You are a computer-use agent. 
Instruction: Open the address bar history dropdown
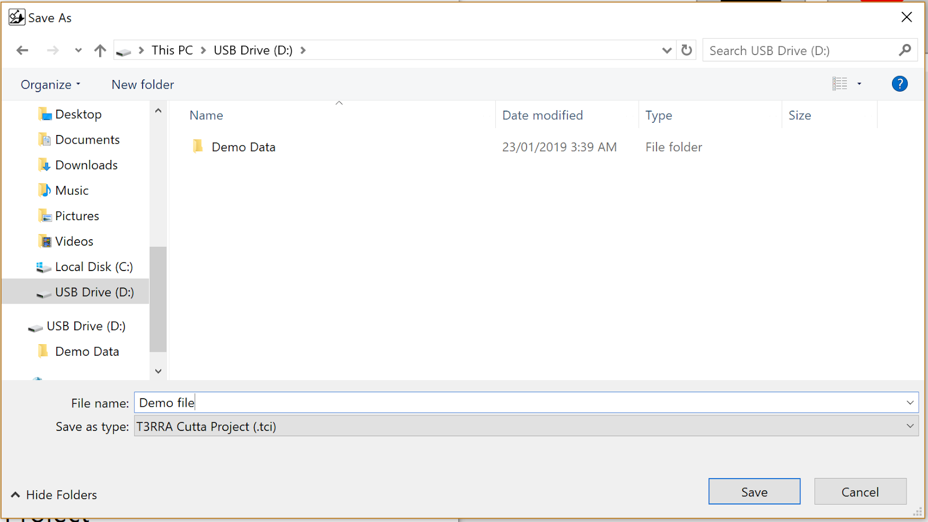click(x=667, y=50)
